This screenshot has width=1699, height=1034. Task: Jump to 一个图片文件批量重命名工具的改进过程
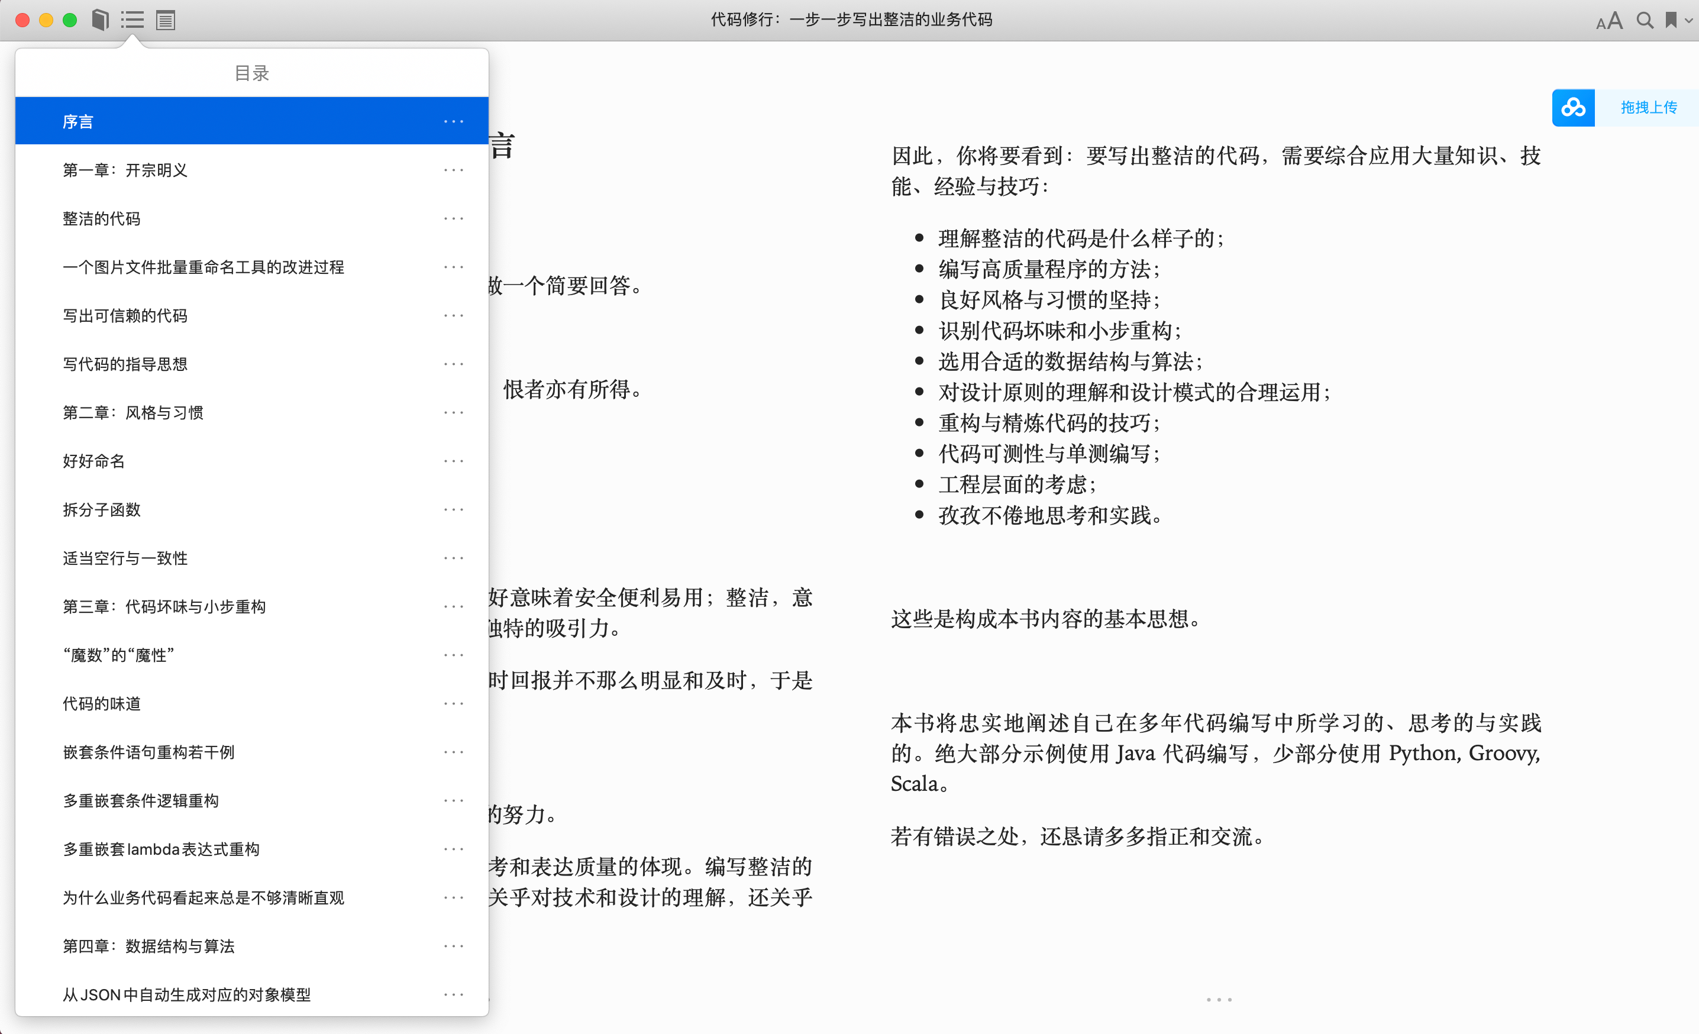pos(251,267)
